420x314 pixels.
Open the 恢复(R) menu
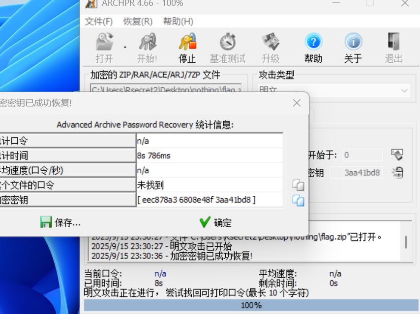tap(138, 22)
